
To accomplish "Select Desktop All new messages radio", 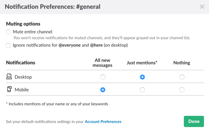I will coord(103,77).
